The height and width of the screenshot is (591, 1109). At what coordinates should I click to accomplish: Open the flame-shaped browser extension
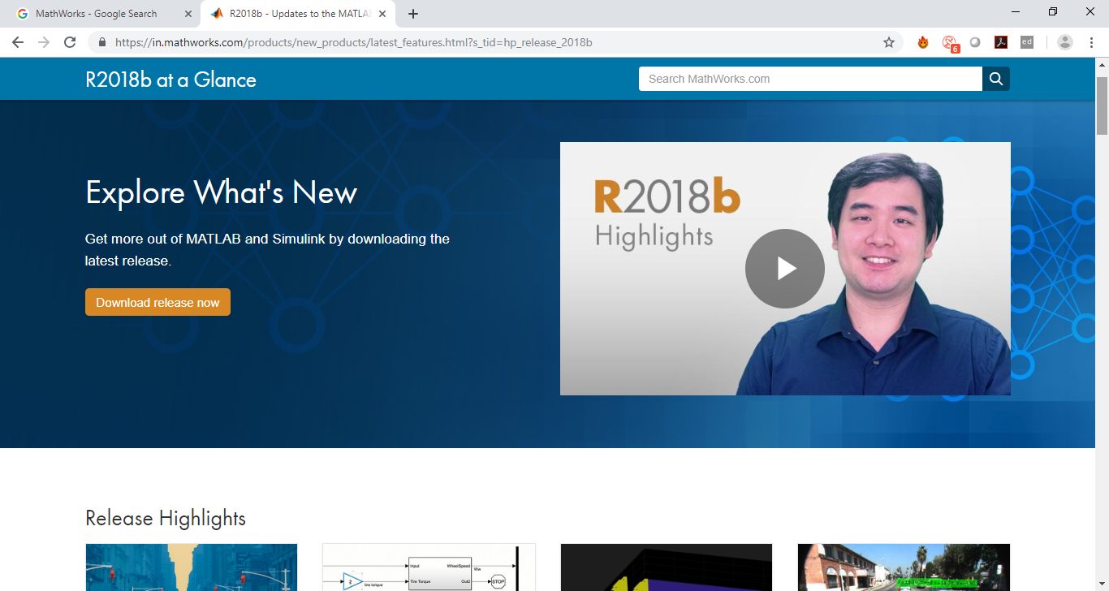tap(922, 41)
